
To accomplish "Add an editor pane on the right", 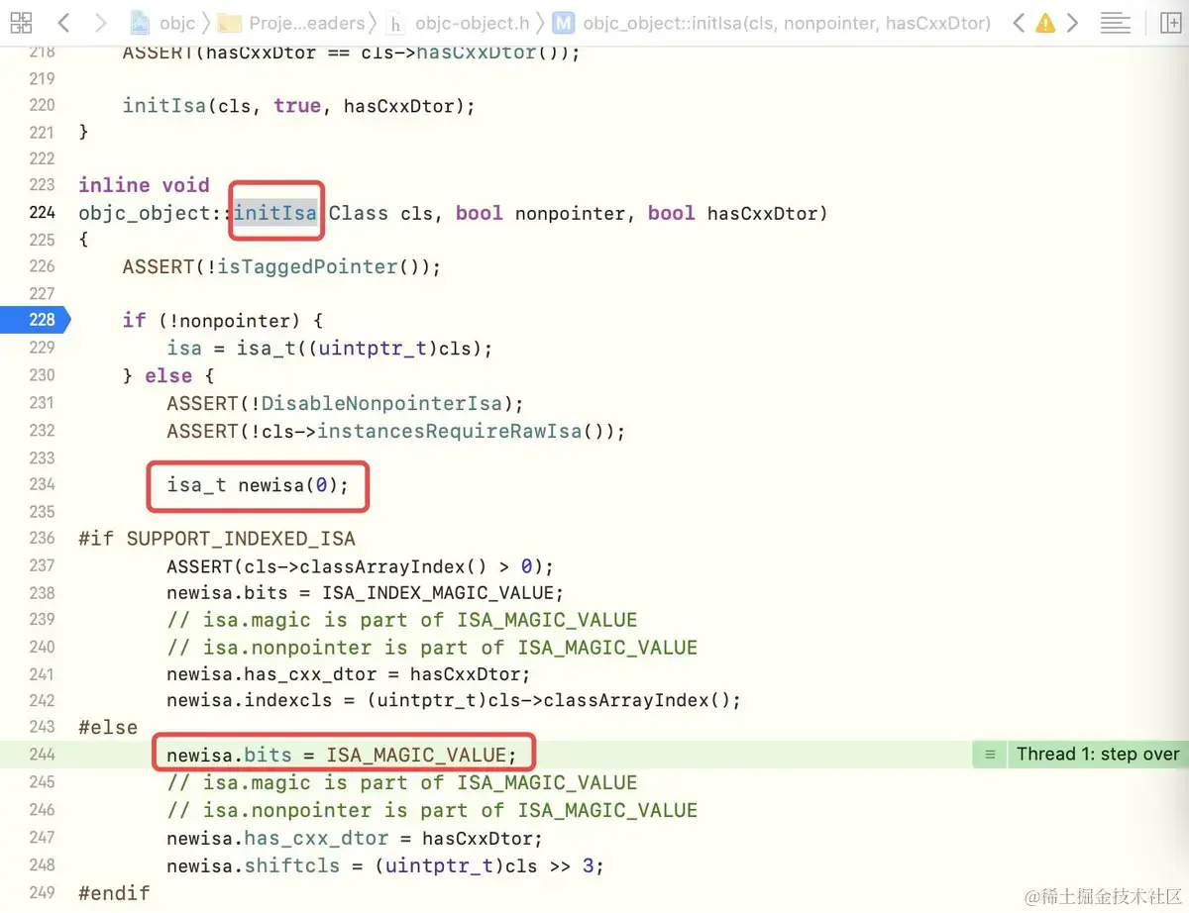I will (1170, 22).
